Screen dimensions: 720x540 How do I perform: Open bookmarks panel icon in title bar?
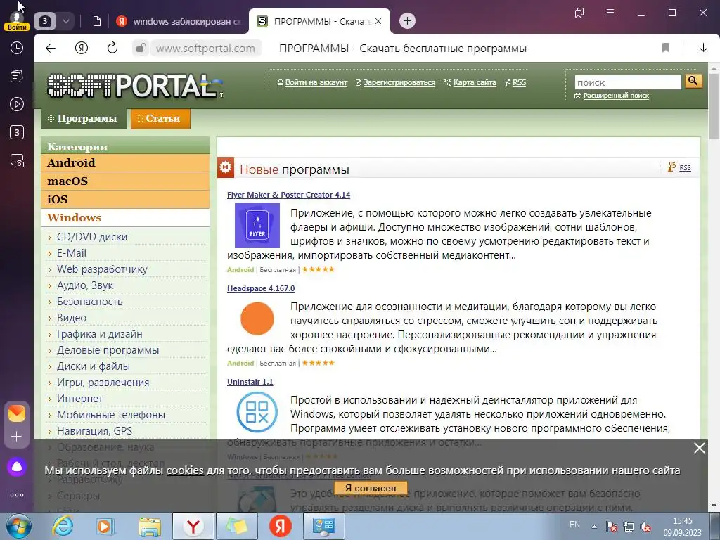579,13
